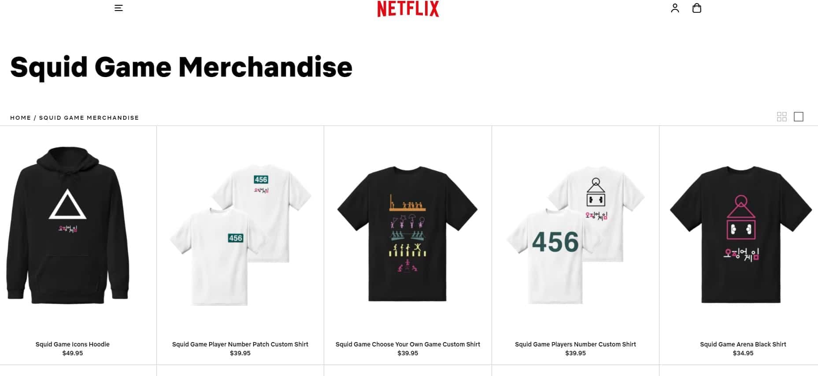This screenshot has height=376, width=818.
Task: Open Players Number Custom Shirt image
Action: pyautogui.click(x=576, y=235)
